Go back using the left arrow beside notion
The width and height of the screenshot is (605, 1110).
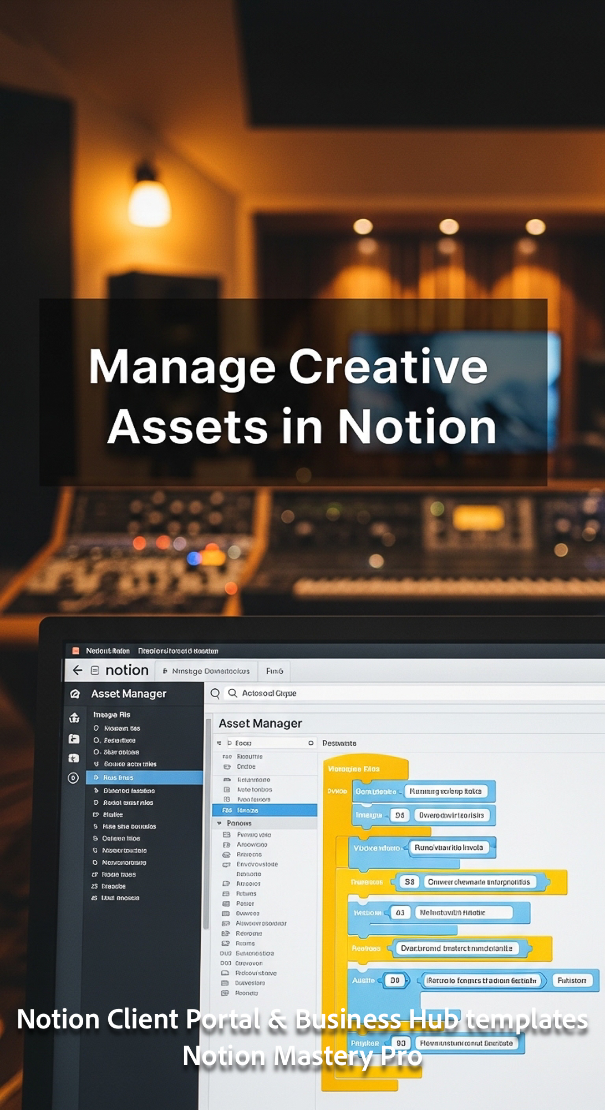tap(78, 670)
